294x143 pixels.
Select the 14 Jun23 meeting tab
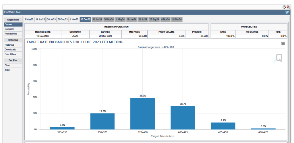click(40, 20)
